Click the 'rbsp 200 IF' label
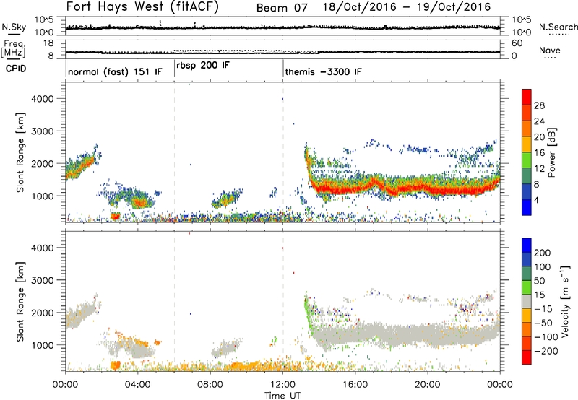Image resolution: width=578 pixels, height=400 pixels. click(x=203, y=66)
